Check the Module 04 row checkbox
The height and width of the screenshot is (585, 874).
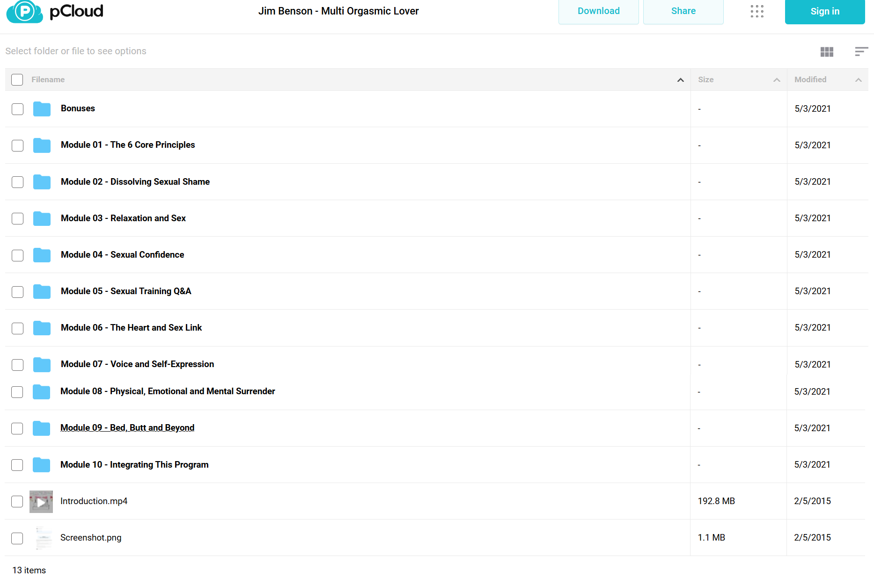click(x=17, y=255)
